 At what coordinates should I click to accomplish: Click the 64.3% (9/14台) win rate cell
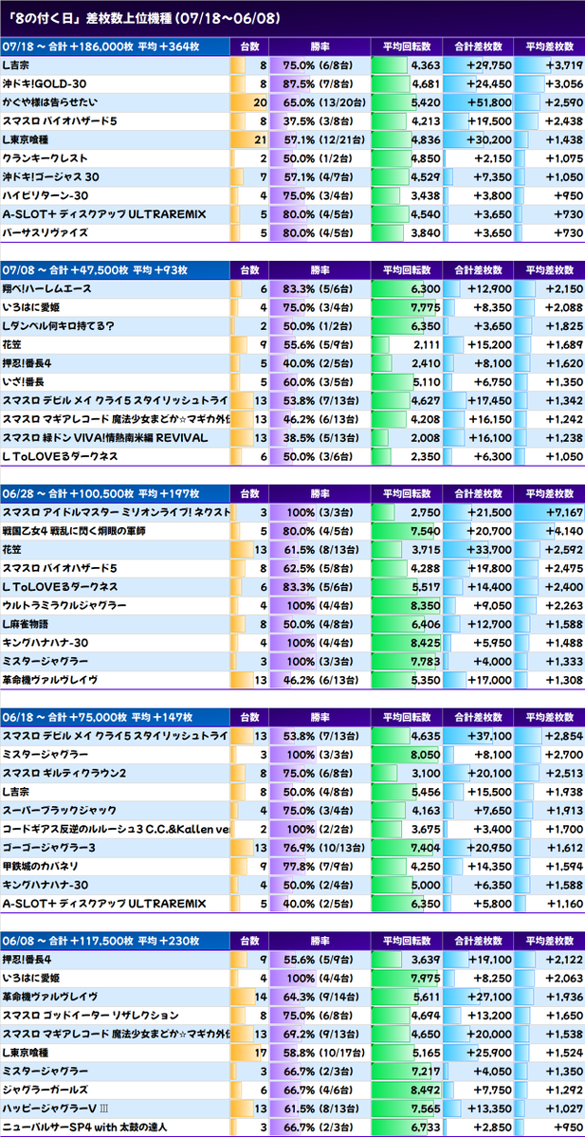(320, 997)
